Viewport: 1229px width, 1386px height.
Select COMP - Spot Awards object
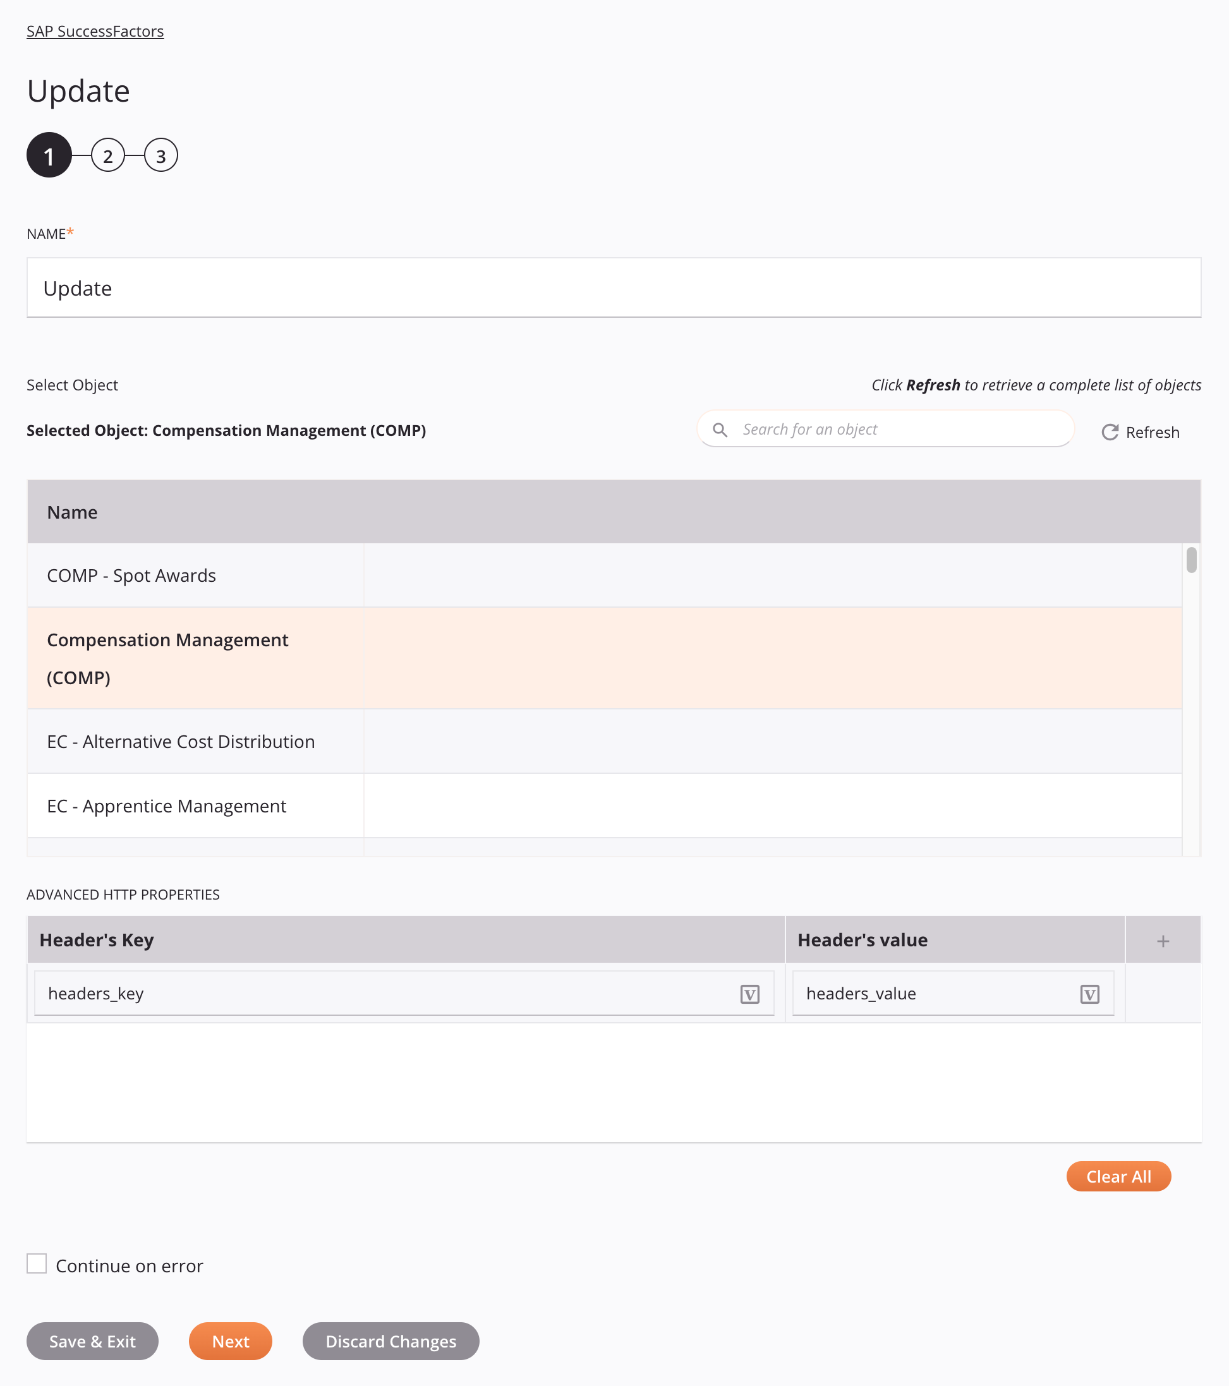(131, 574)
